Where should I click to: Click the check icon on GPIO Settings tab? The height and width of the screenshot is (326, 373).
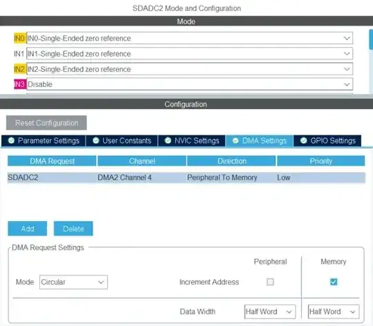[x=303, y=140]
